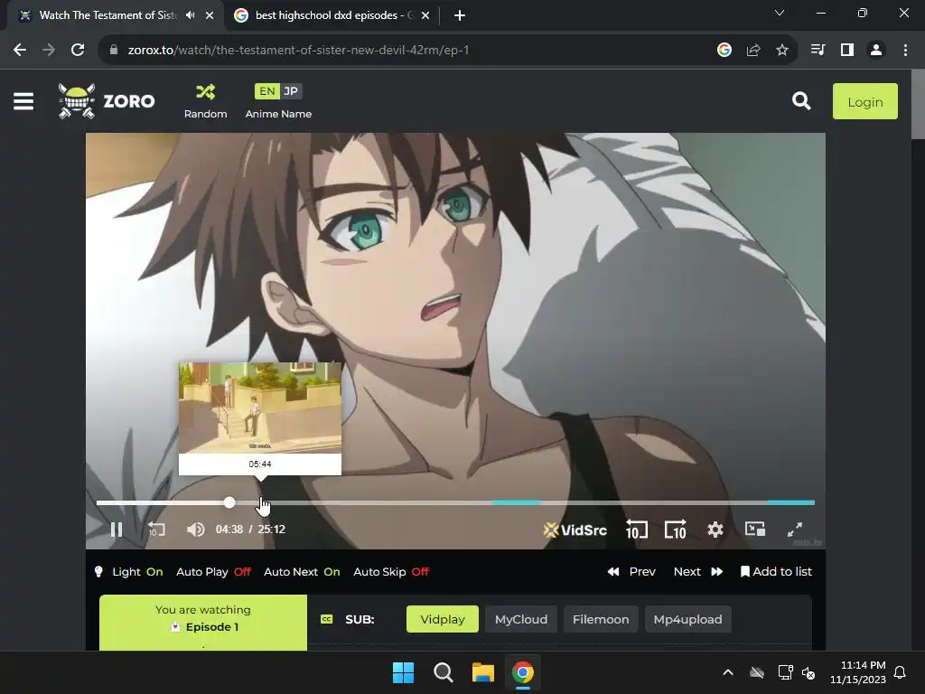Select the Vidplay server
925x694 pixels.
(443, 619)
